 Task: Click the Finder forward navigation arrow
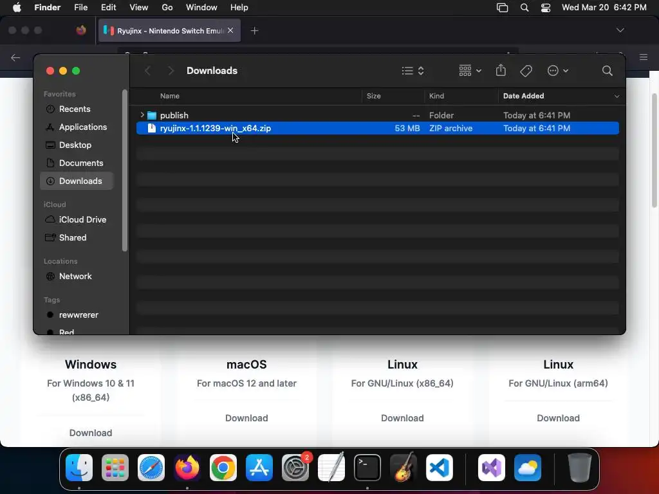pos(171,71)
